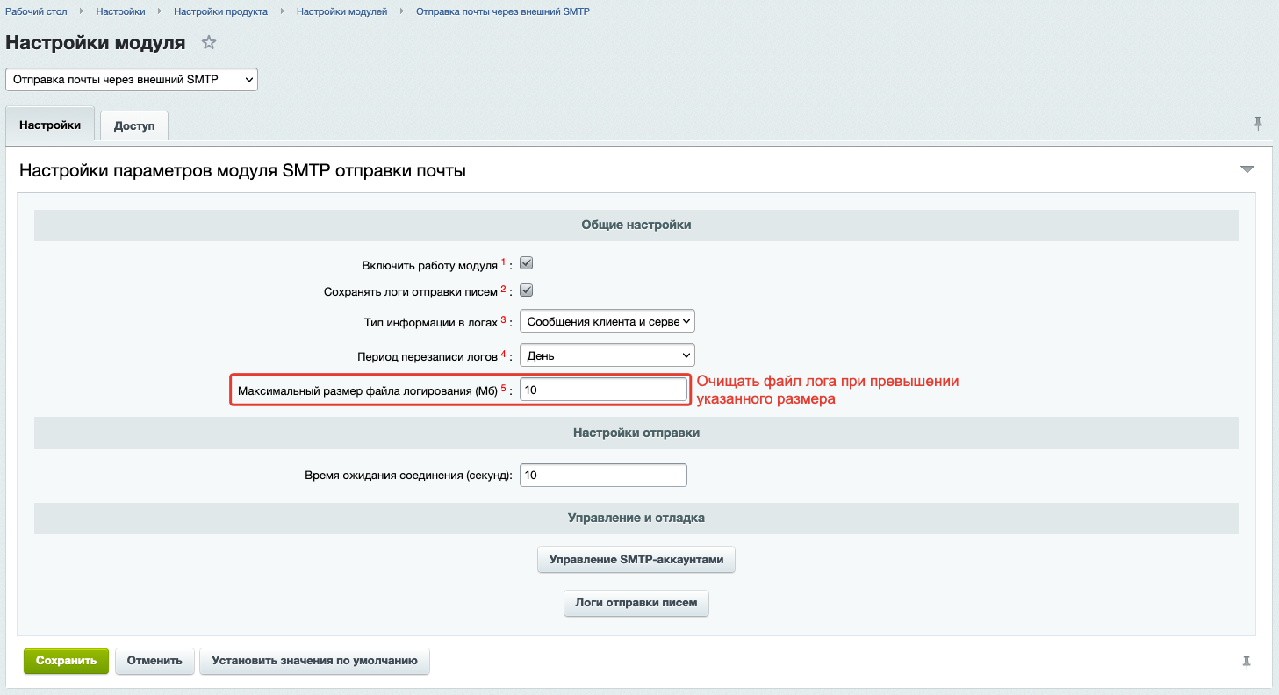The height and width of the screenshot is (695, 1279).
Task: Click footnote 3 next to 'Тип информации в логах'
Action: [x=504, y=320]
